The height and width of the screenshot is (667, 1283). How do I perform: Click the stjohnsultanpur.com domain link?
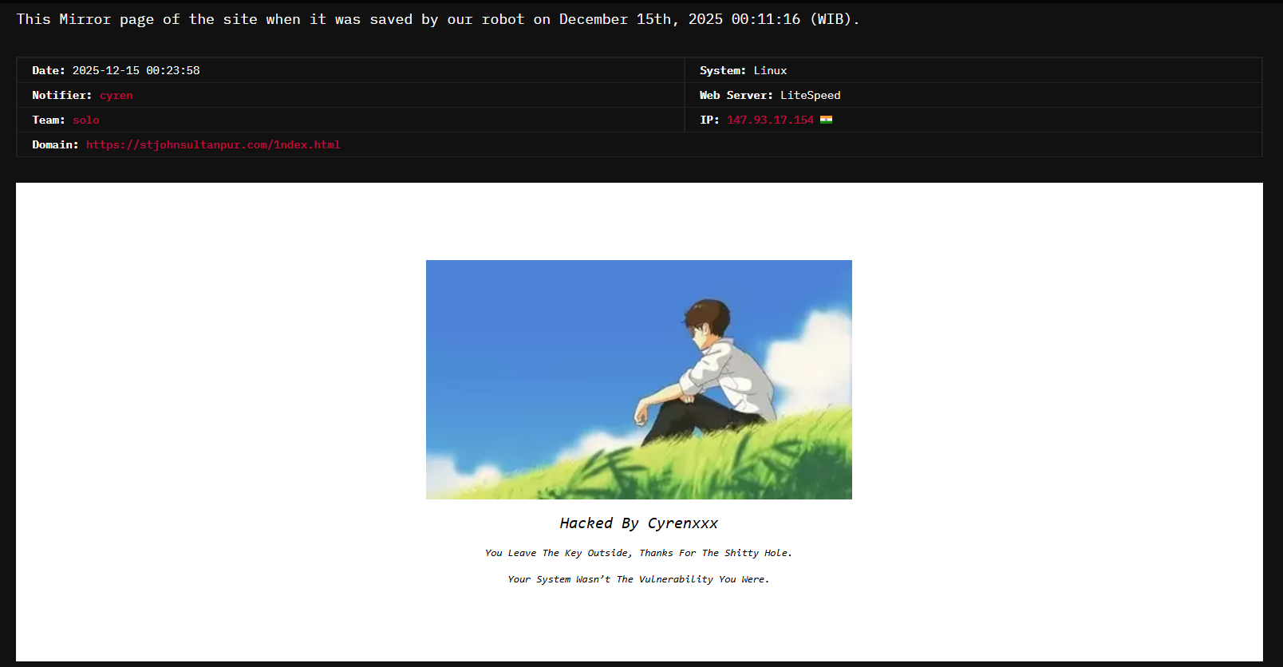213,145
